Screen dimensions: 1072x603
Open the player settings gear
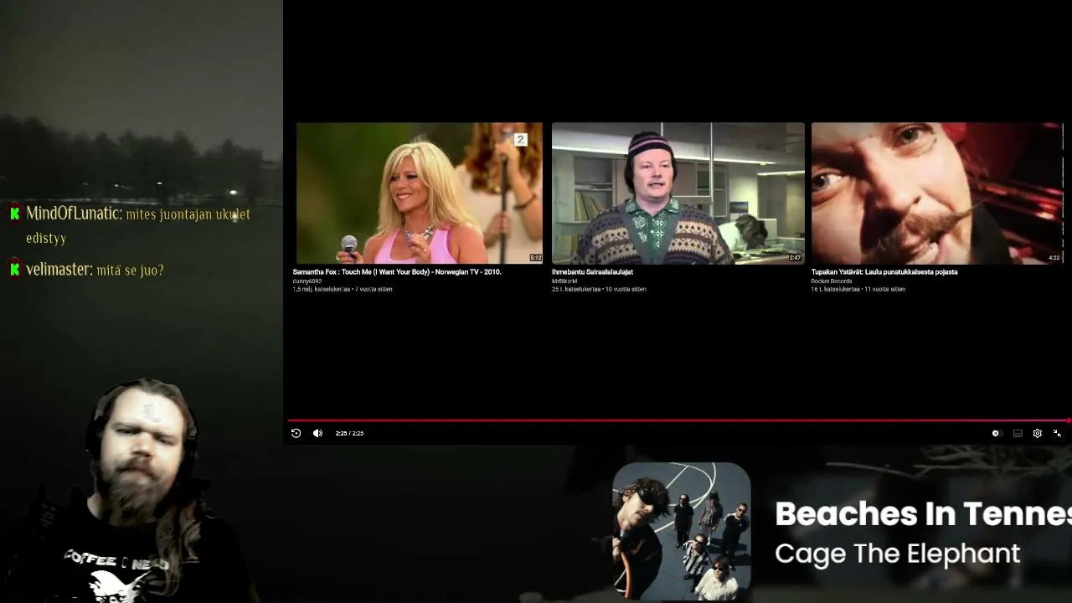click(1037, 433)
